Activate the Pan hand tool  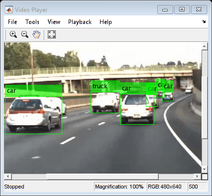point(36,34)
